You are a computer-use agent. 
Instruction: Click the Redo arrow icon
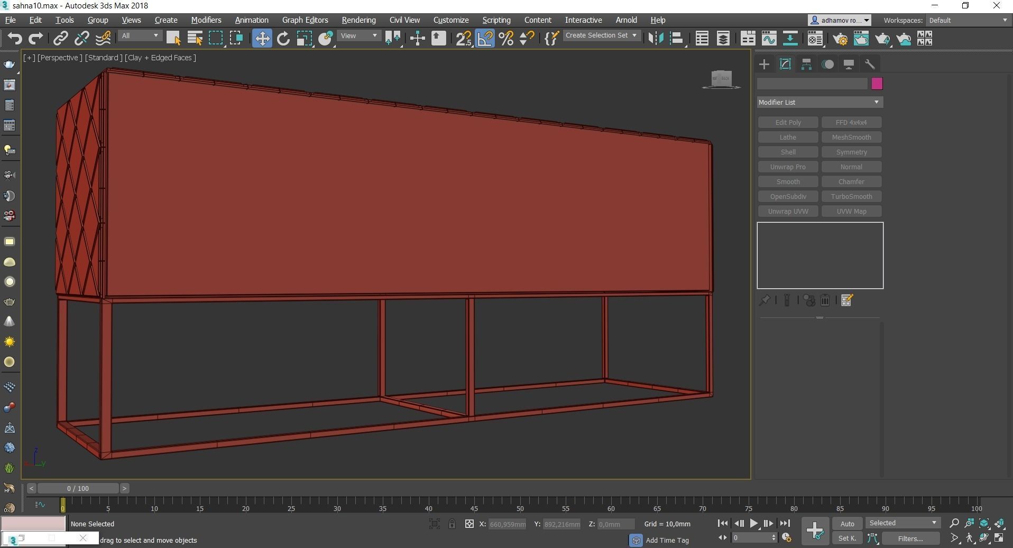tap(35, 39)
